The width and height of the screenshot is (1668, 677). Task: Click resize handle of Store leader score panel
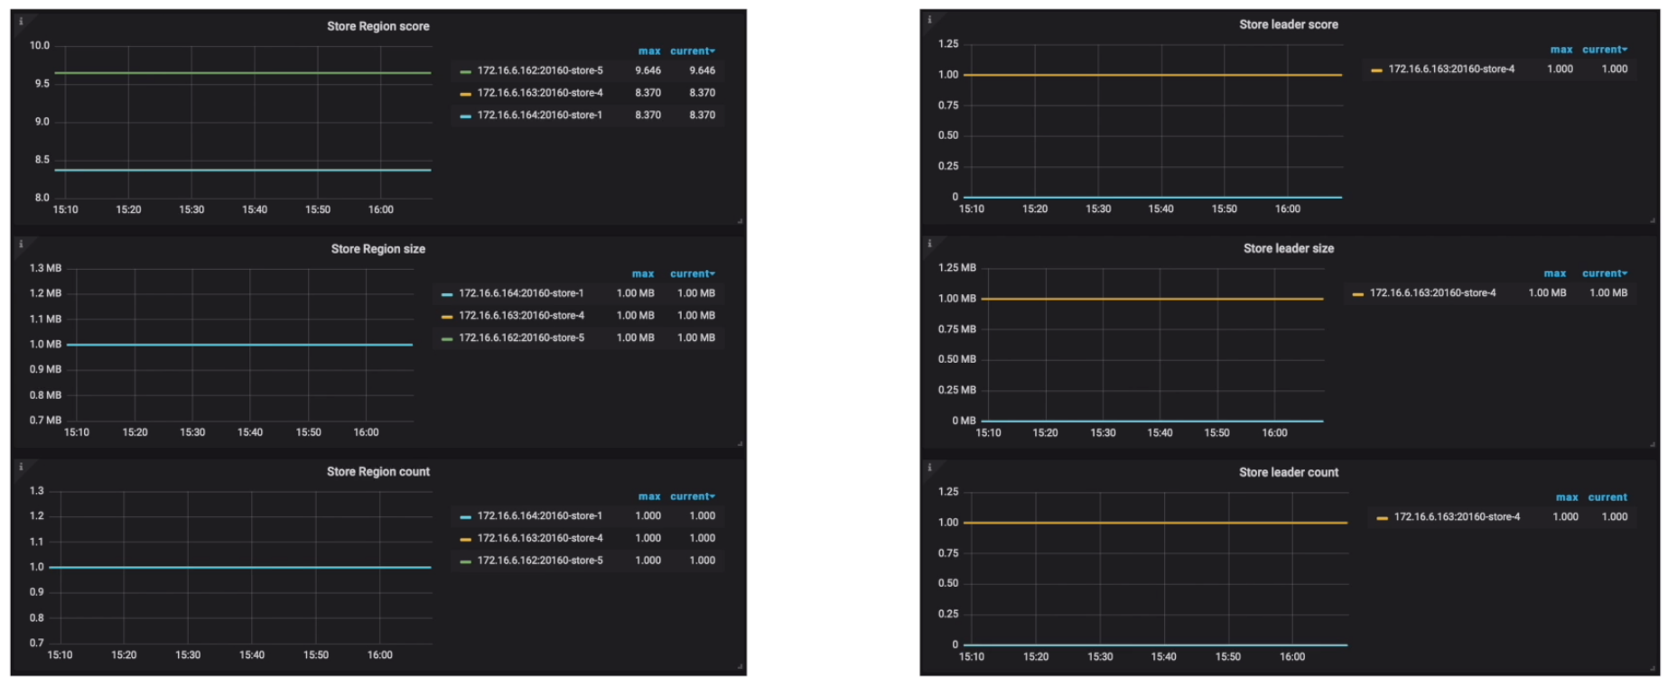pos(1654,219)
